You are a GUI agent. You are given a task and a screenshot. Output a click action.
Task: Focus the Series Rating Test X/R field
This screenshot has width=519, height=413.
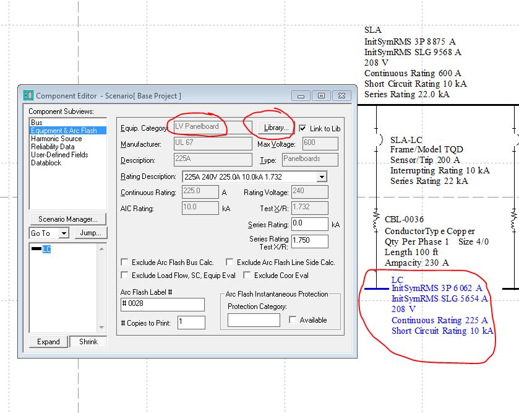tap(310, 241)
